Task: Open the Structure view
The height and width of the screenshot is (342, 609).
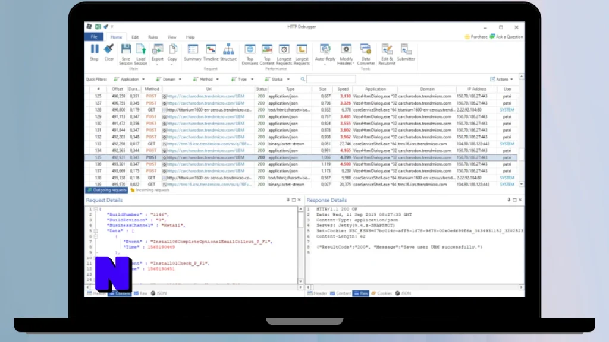Action: [x=228, y=52]
